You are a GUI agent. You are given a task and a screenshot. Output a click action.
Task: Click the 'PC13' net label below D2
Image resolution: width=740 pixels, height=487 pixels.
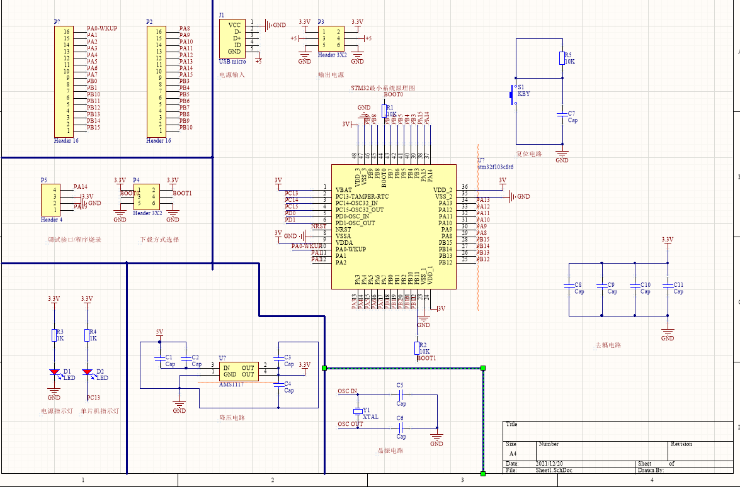click(93, 398)
